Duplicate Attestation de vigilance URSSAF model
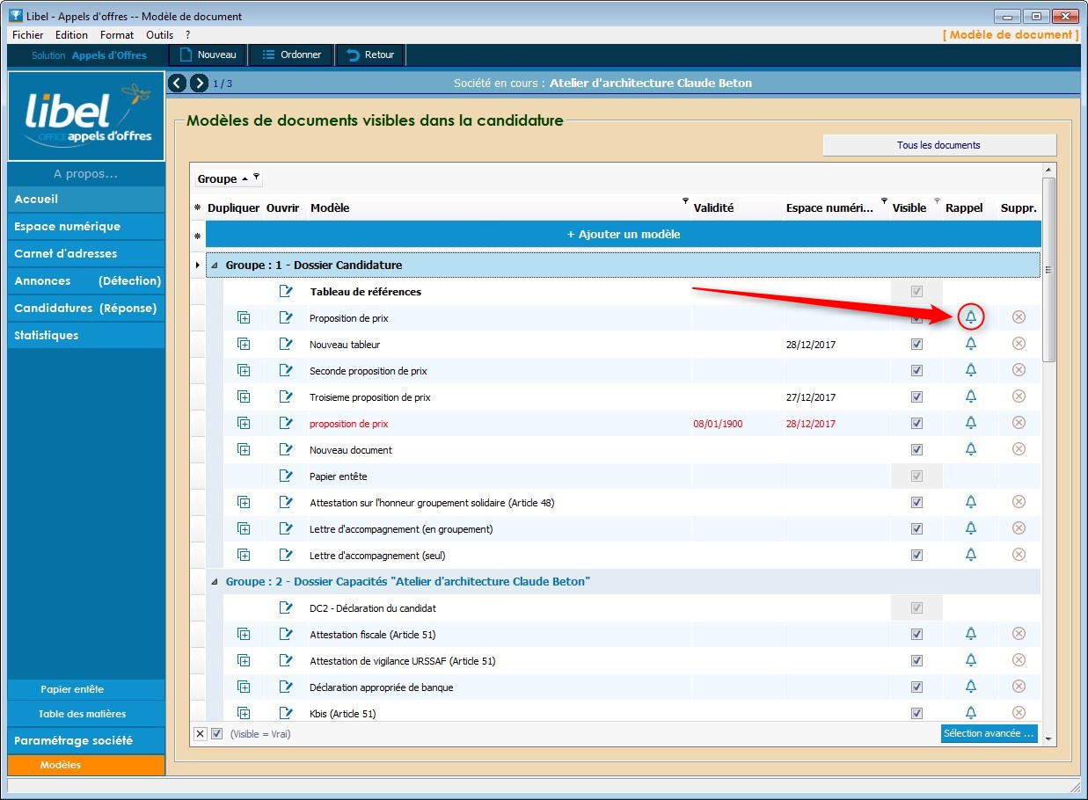The height and width of the screenshot is (800, 1088). (244, 660)
